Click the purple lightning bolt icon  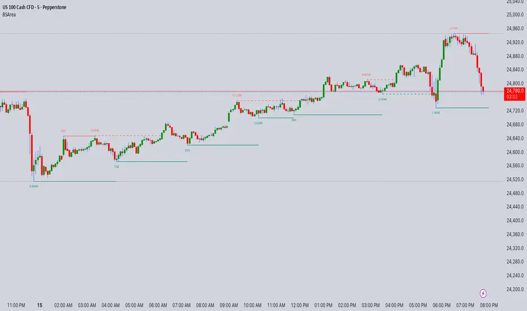[483, 293]
